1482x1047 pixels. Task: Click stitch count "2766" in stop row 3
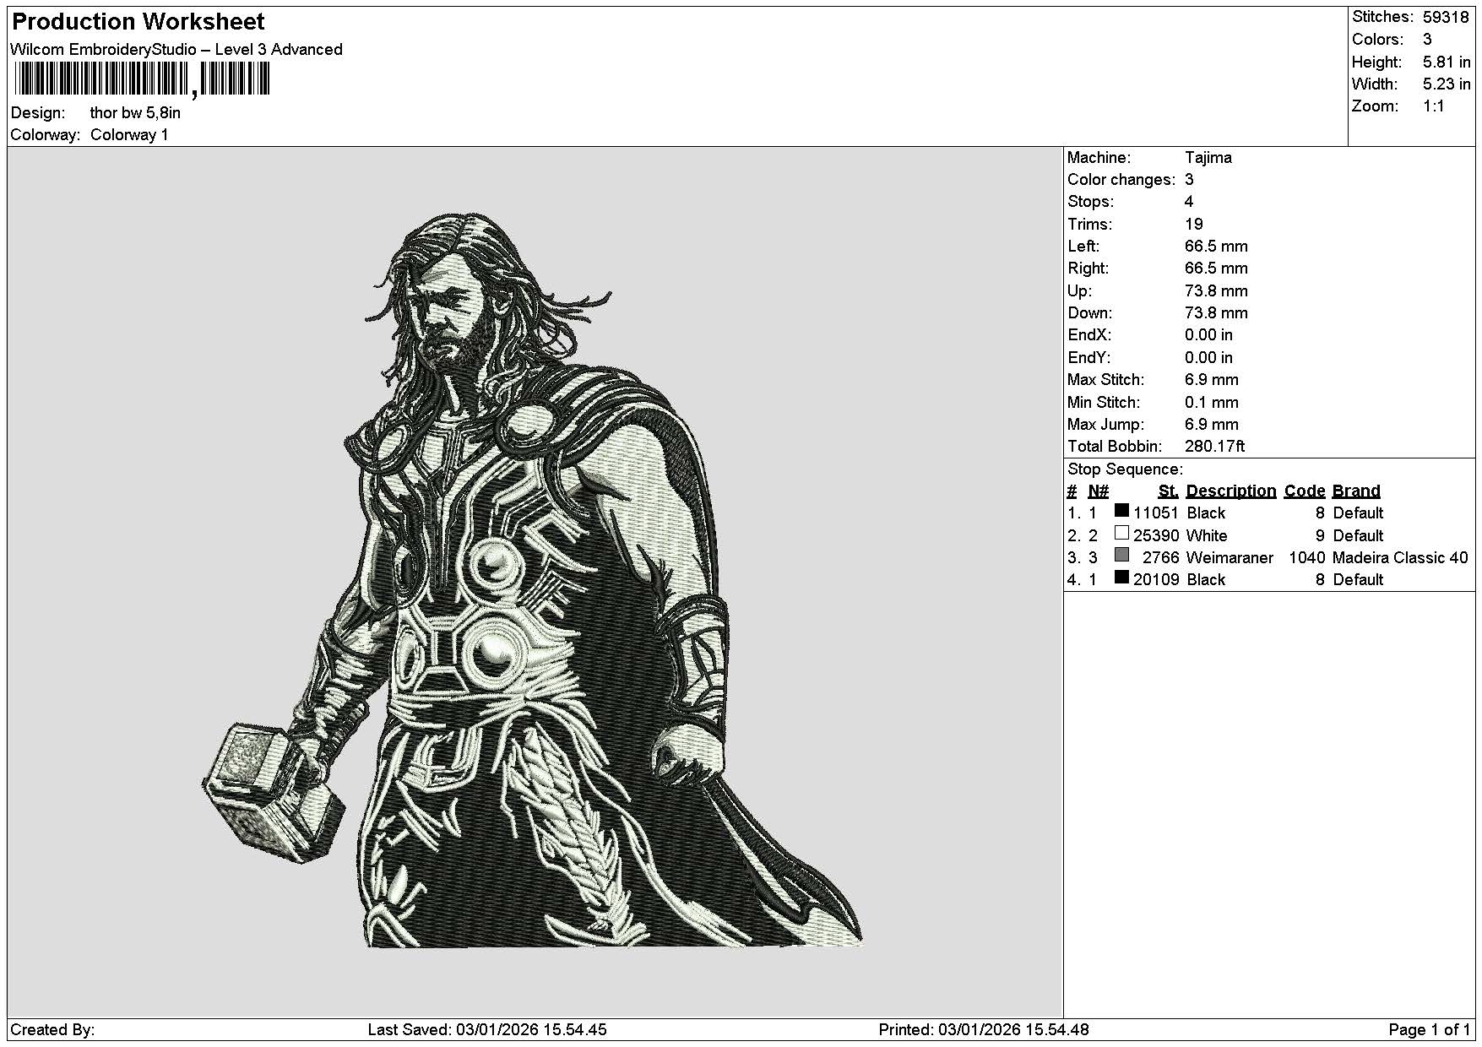coord(1160,558)
